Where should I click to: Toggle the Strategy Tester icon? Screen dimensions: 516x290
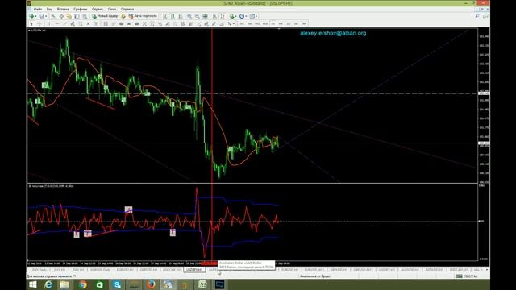tap(85, 16)
